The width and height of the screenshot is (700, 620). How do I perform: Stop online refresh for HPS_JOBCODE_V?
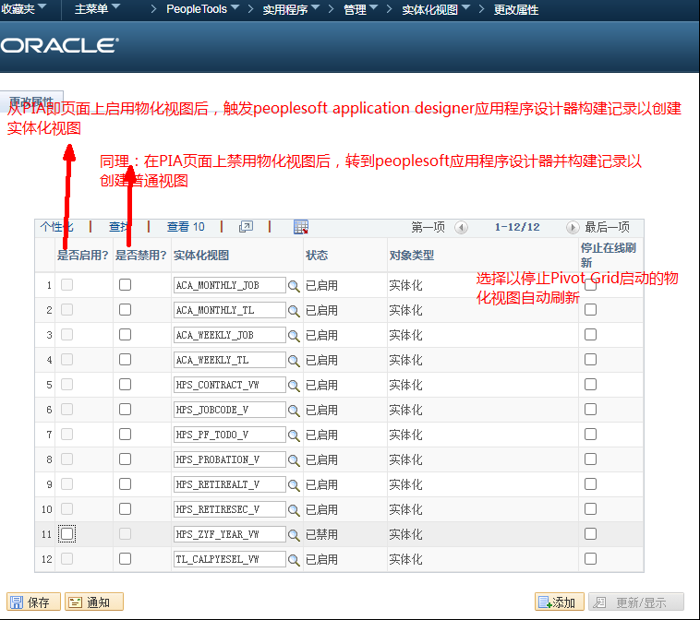(591, 409)
